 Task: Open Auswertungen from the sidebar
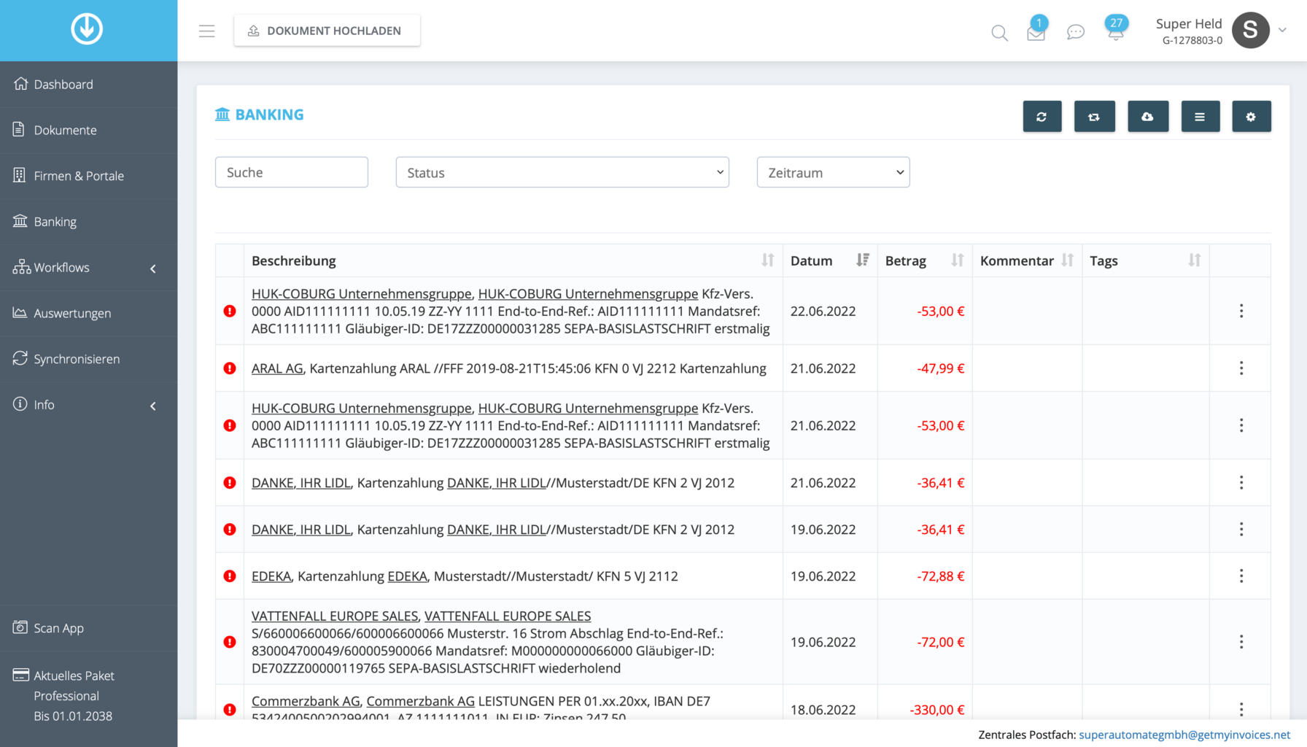(72, 313)
